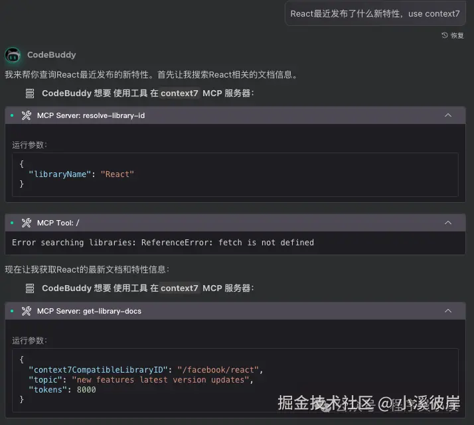This screenshot has width=474, height=425.
Task: Collapse the get-library-docs panel chevron
Action: [x=448, y=311]
